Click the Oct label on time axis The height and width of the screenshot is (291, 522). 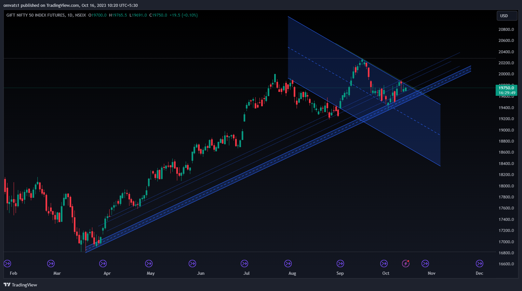[x=386, y=273]
